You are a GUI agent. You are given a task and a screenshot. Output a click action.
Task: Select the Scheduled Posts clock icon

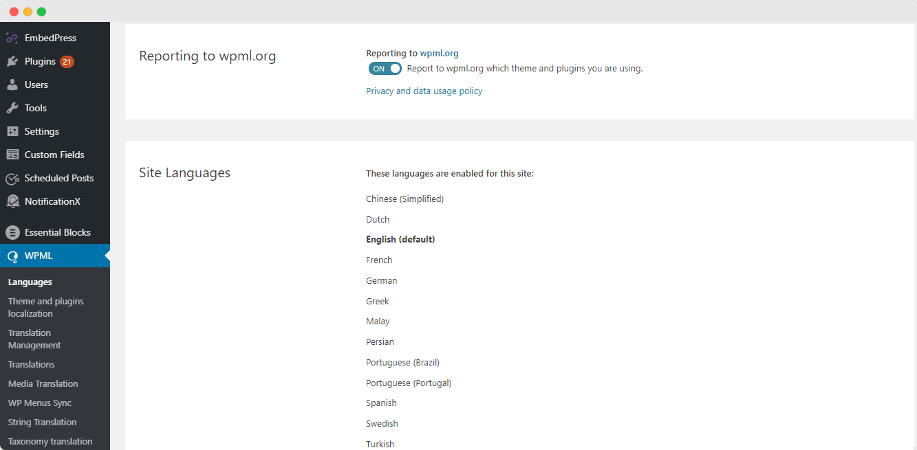[x=12, y=178]
